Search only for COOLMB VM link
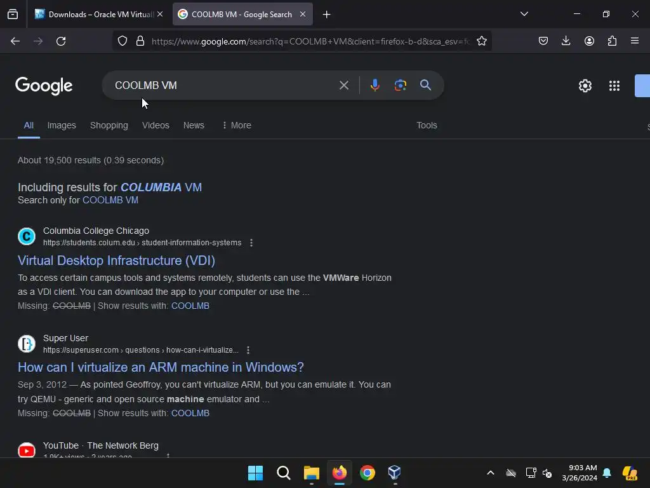Screen dimensions: 650x488 click(110, 200)
